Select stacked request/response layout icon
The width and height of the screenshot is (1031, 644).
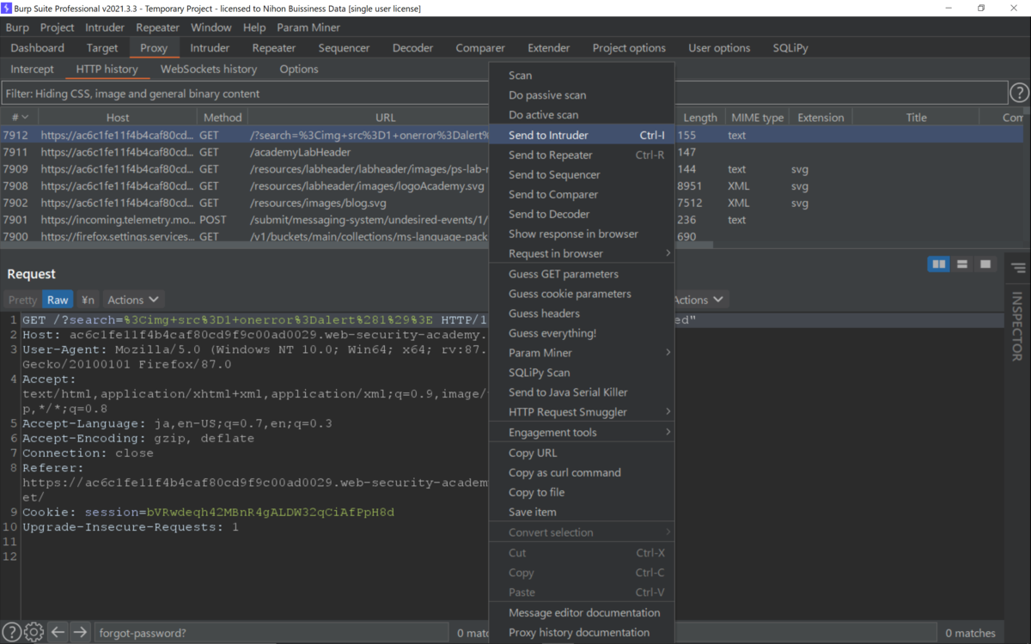962,264
